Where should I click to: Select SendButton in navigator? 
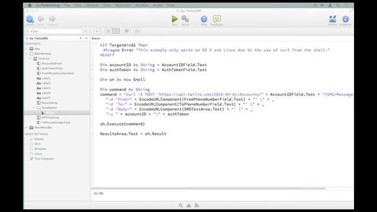(x=49, y=108)
